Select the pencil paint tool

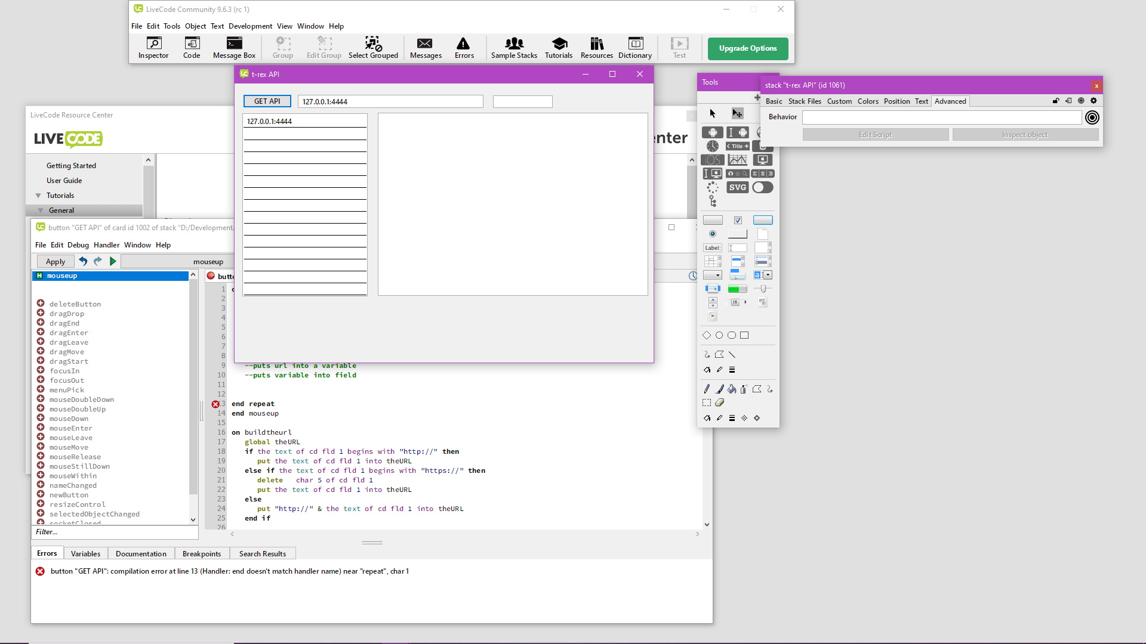coord(707,389)
